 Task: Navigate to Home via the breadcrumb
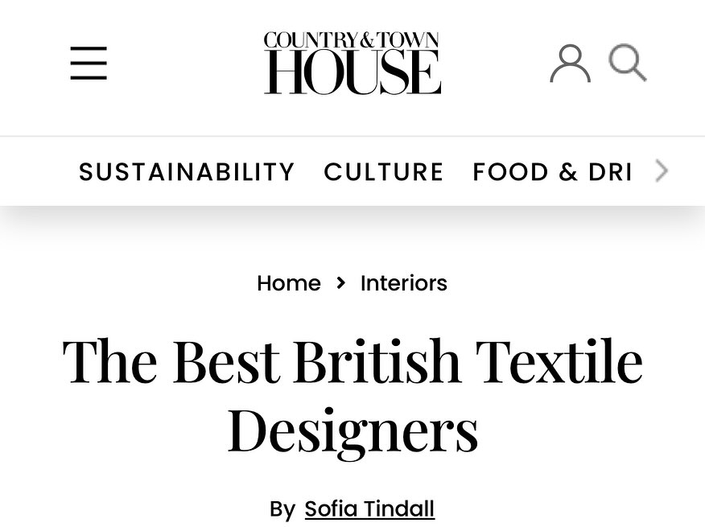coord(288,283)
